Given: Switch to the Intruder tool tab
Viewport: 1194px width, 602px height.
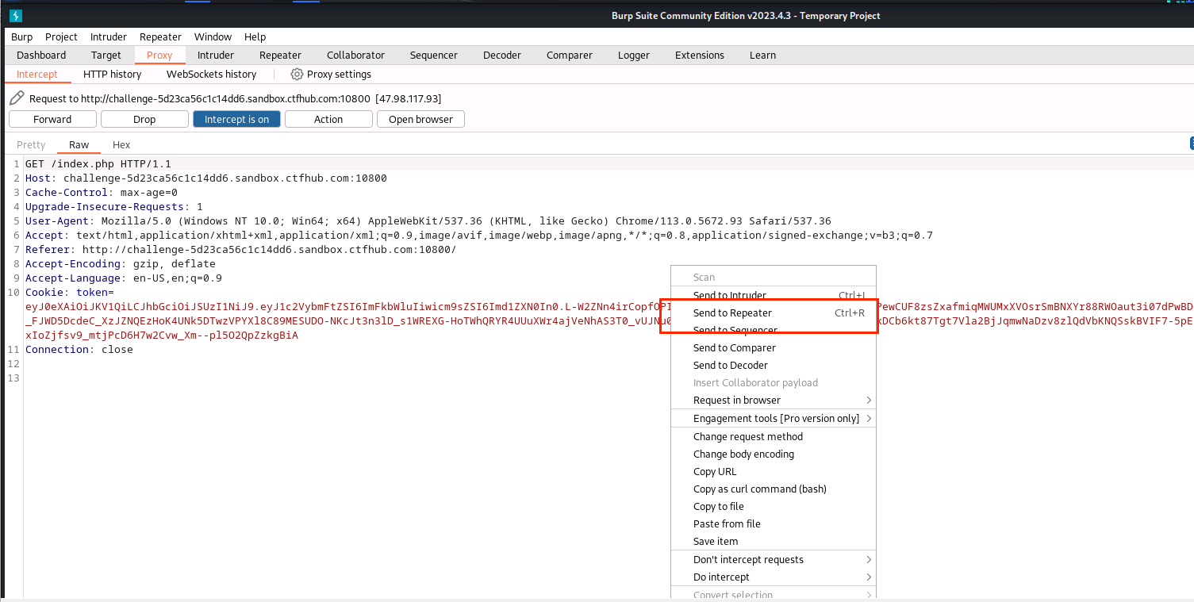Looking at the screenshot, I should click(216, 55).
